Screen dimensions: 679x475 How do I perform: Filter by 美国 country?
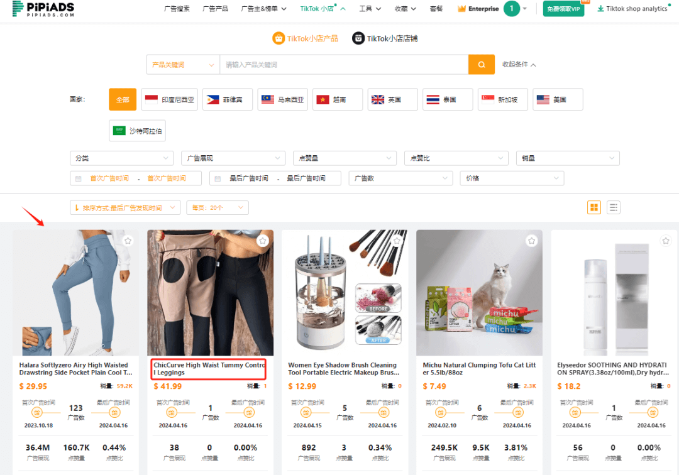pyautogui.click(x=558, y=99)
